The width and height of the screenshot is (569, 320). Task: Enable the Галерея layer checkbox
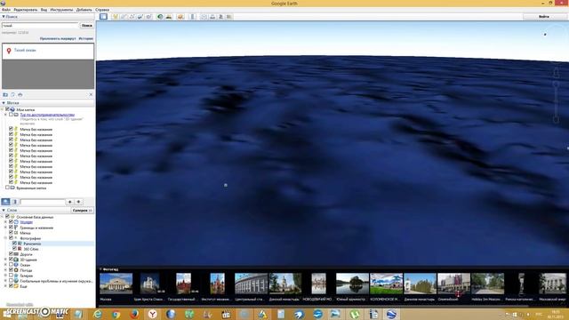click(x=11, y=276)
